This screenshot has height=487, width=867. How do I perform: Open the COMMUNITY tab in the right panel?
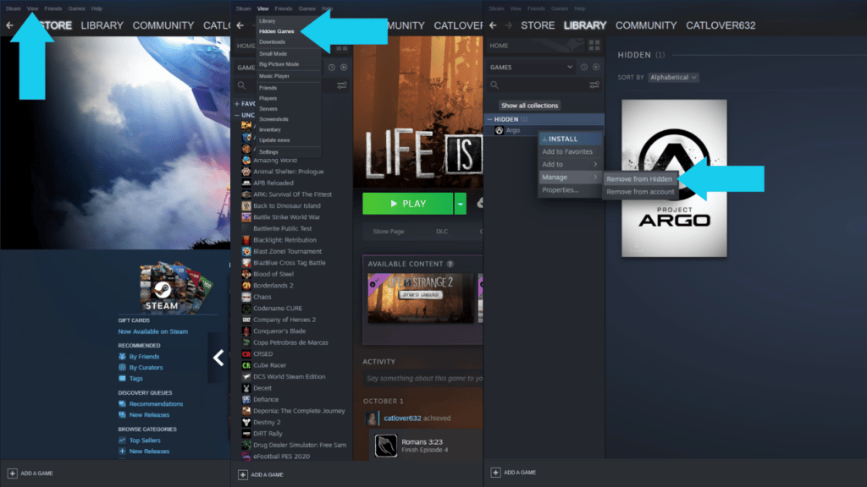click(x=646, y=25)
